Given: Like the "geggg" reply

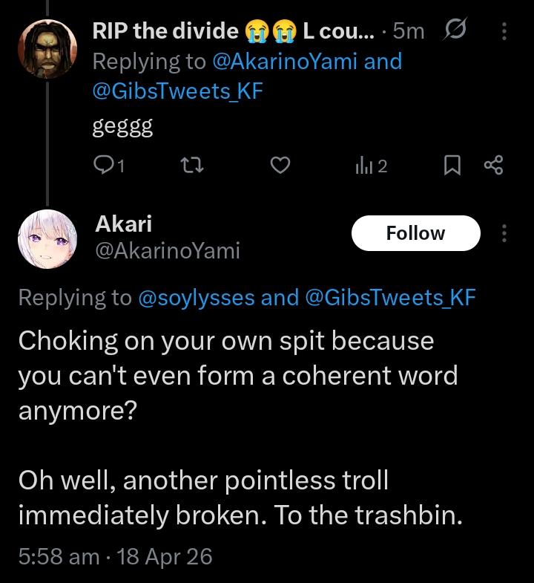Looking at the screenshot, I should (x=279, y=166).
